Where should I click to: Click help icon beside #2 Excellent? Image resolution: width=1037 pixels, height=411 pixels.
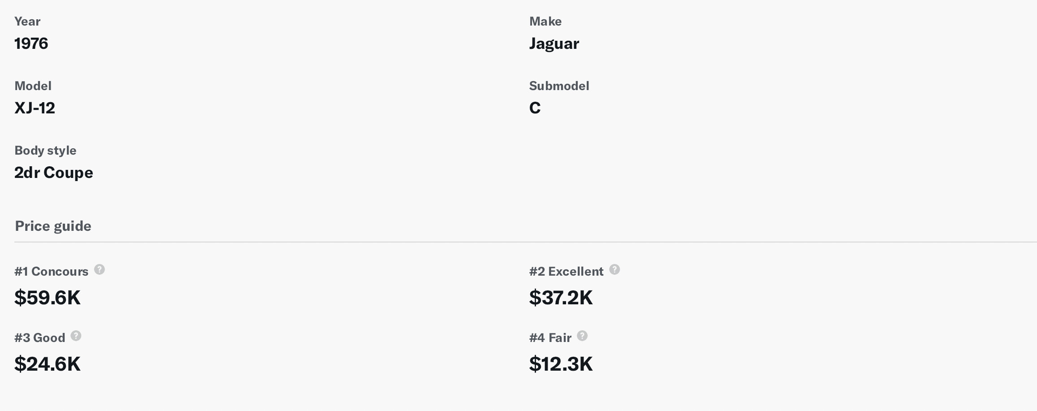614,269
